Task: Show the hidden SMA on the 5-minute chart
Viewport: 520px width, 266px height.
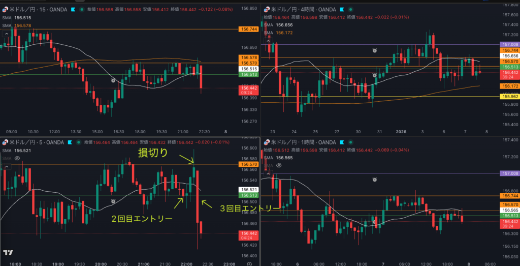Action: 18,158
